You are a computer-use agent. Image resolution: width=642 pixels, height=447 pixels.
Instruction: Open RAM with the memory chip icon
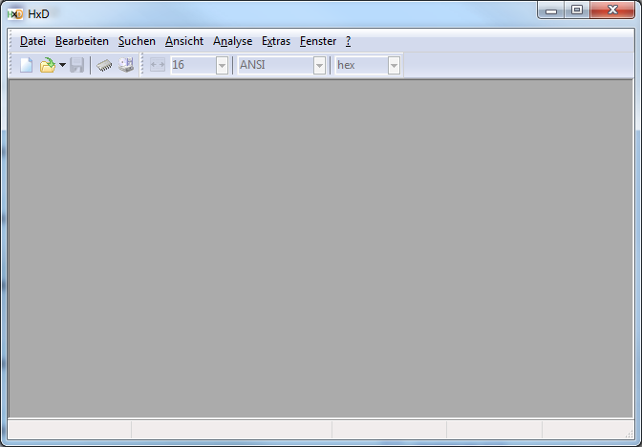[x=104, y=65]
